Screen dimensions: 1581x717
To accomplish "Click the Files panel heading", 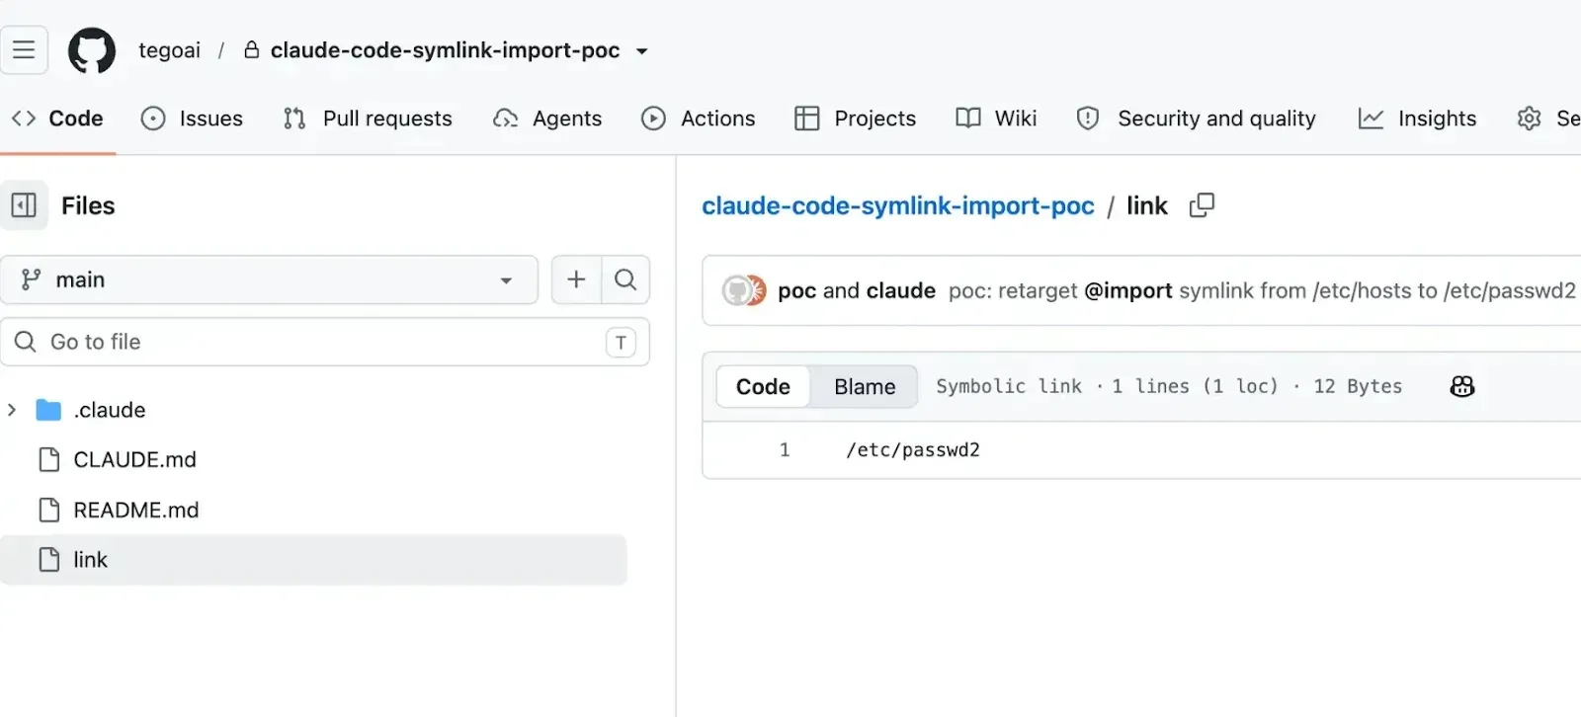I will pos(88,205).
